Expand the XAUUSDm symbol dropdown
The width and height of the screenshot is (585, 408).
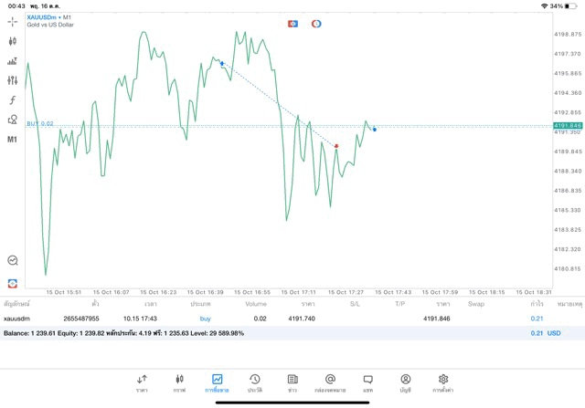(x=50, y=16)
